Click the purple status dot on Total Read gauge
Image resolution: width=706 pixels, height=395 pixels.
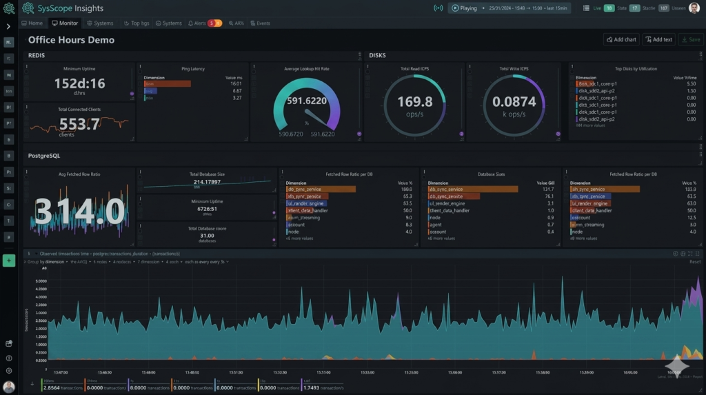coord(461,134)
